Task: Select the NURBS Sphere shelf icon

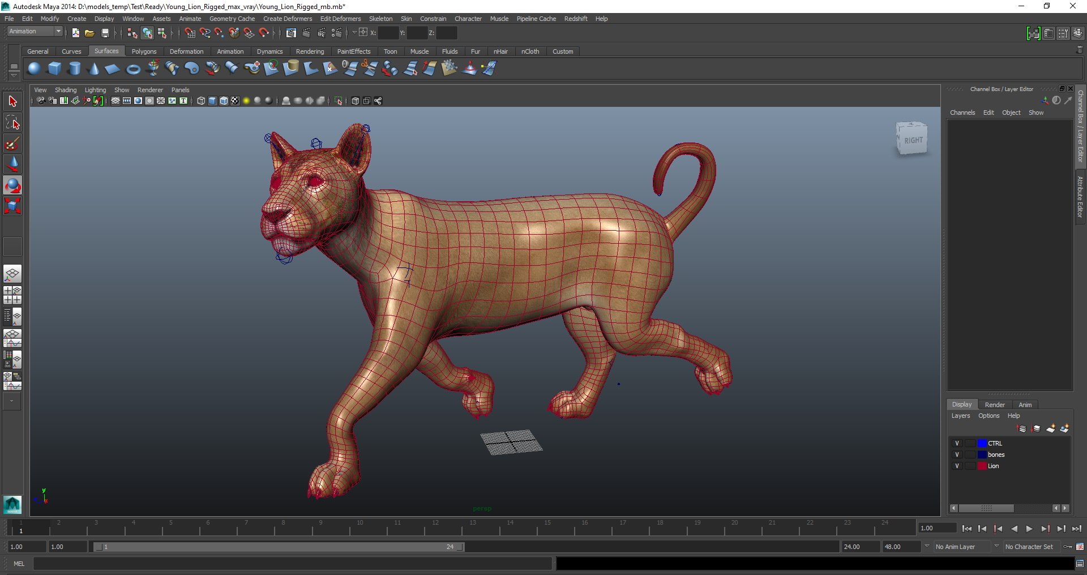Action: (x=34, y=68)
